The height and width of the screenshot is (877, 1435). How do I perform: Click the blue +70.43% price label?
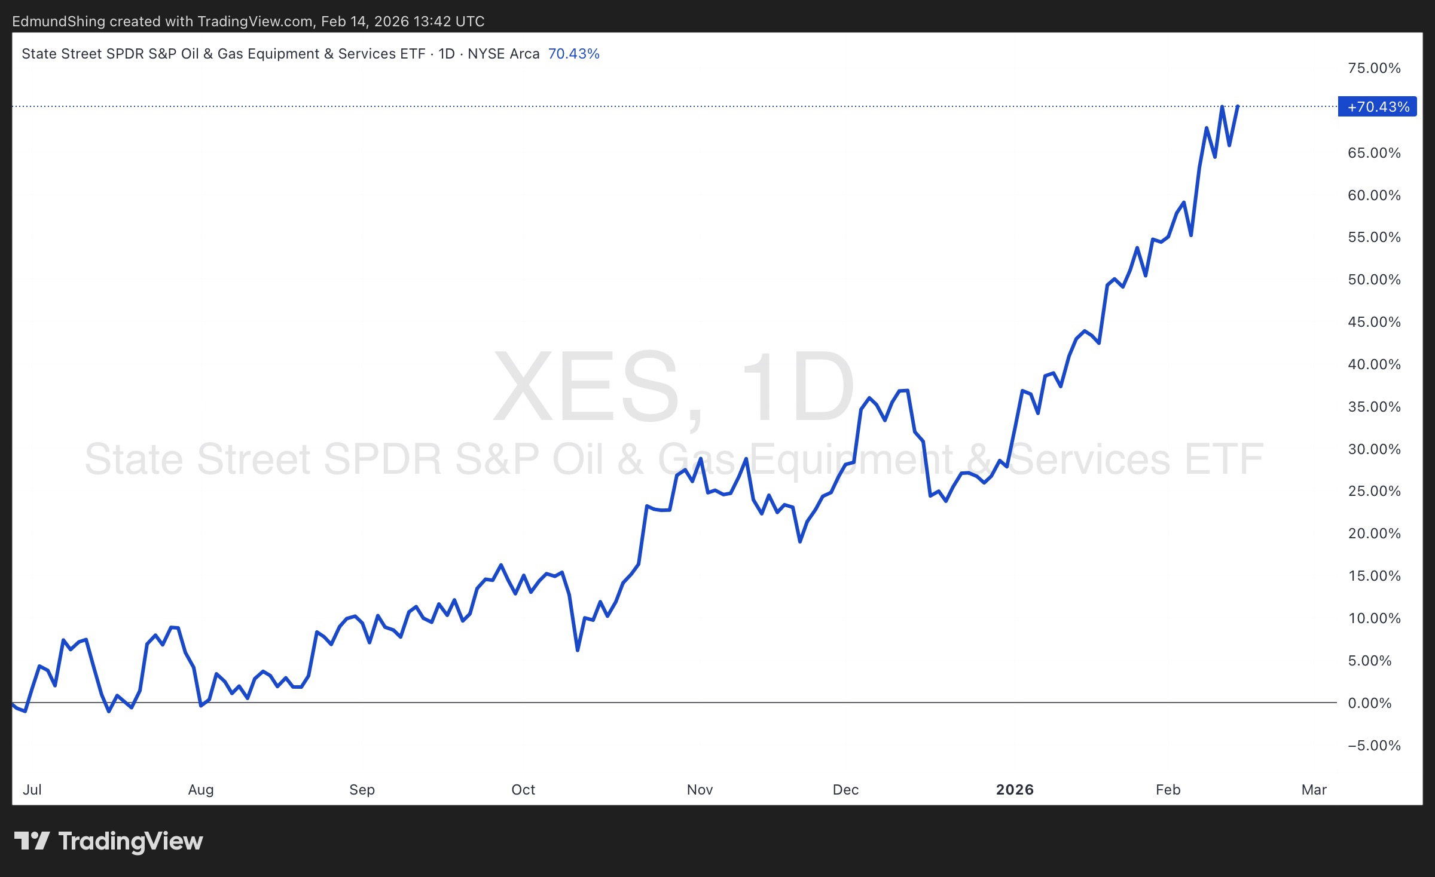click(1377, 107)
